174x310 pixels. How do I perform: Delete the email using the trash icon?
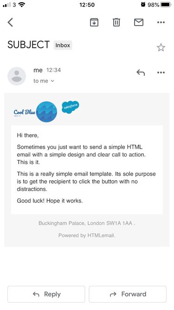[x=116, y=22]
